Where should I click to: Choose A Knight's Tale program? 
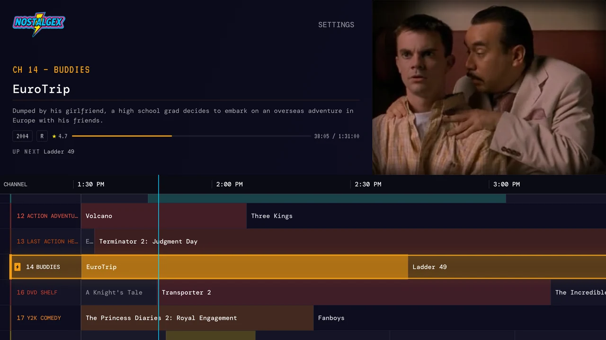119,292
